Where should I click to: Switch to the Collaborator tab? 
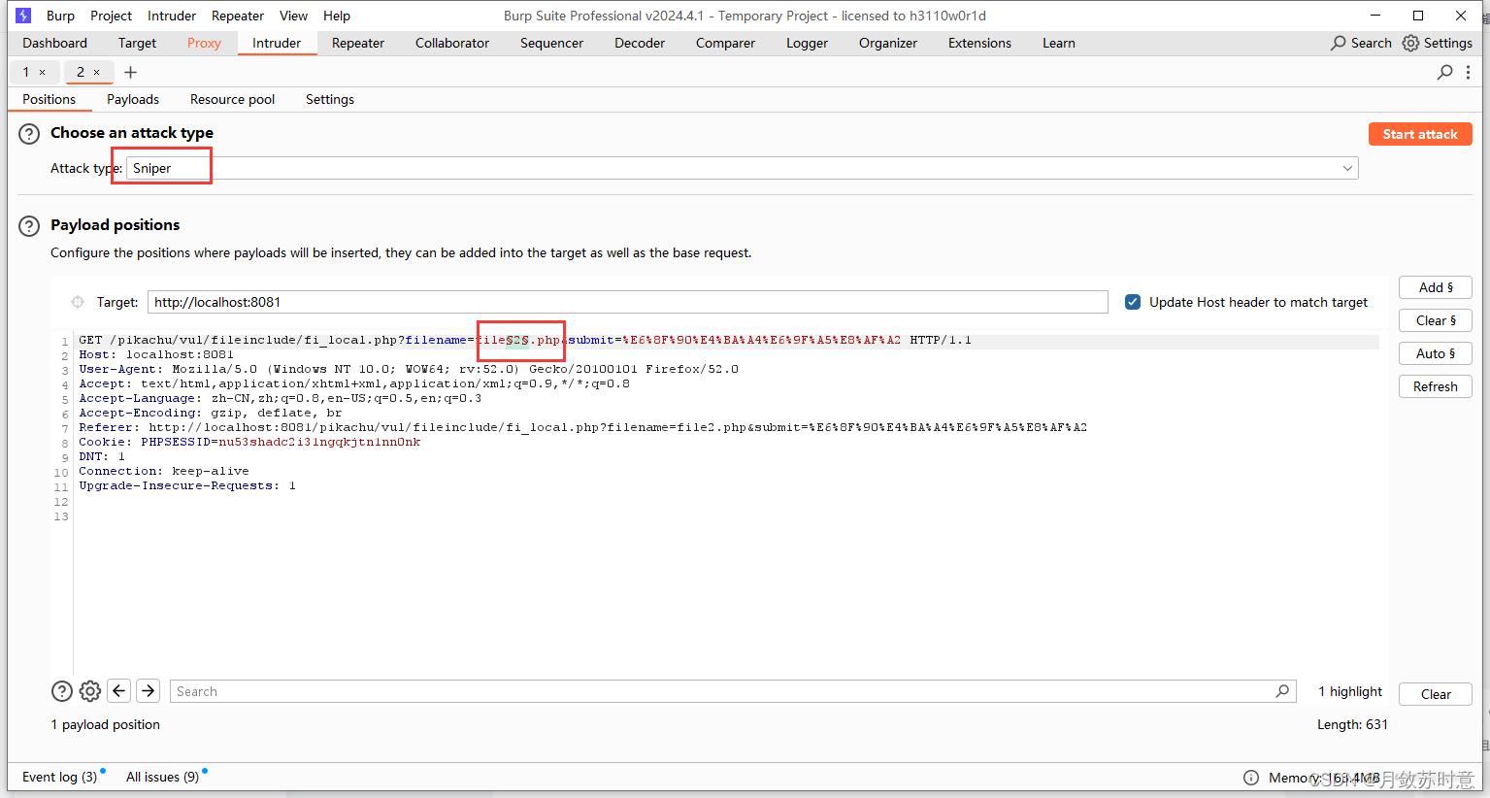pos(452,43)
